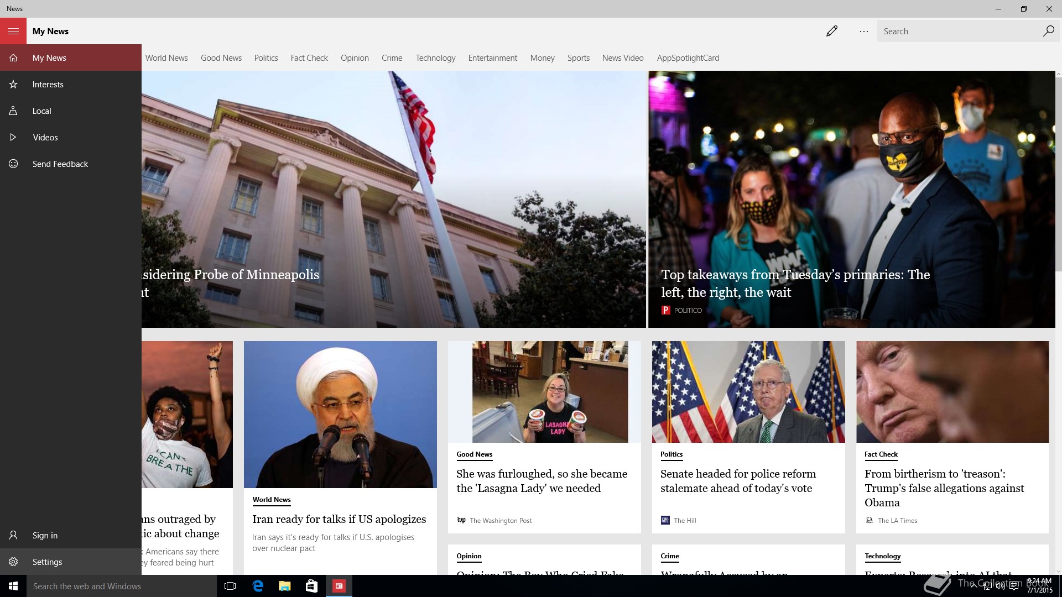Open Task View on the taskbar
Screen dimensions: 1062x597
(x=230, y=586)
